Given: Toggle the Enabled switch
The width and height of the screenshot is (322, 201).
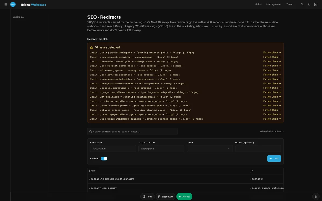Looking at the screenshot, I should point(104,158).
